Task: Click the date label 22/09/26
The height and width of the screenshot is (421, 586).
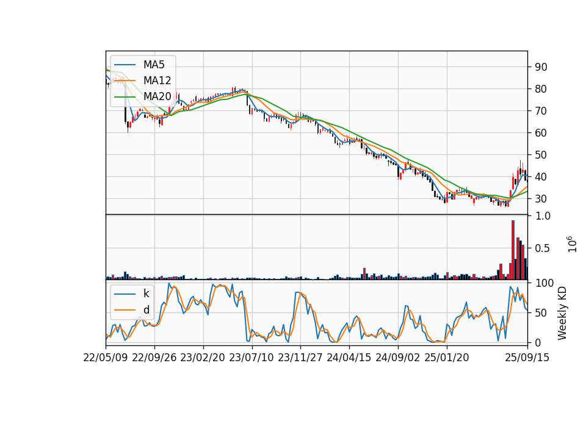Action: (x=154, y=358)
